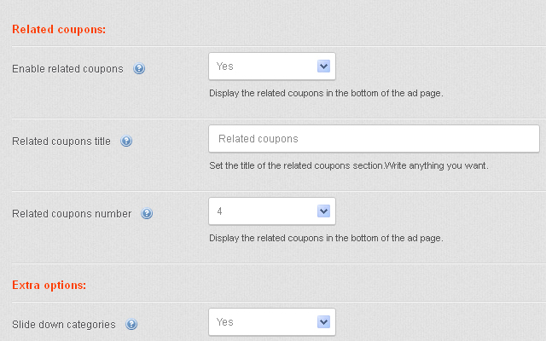Click the red 'Extra options:' section heading

[x=49, y=286]
